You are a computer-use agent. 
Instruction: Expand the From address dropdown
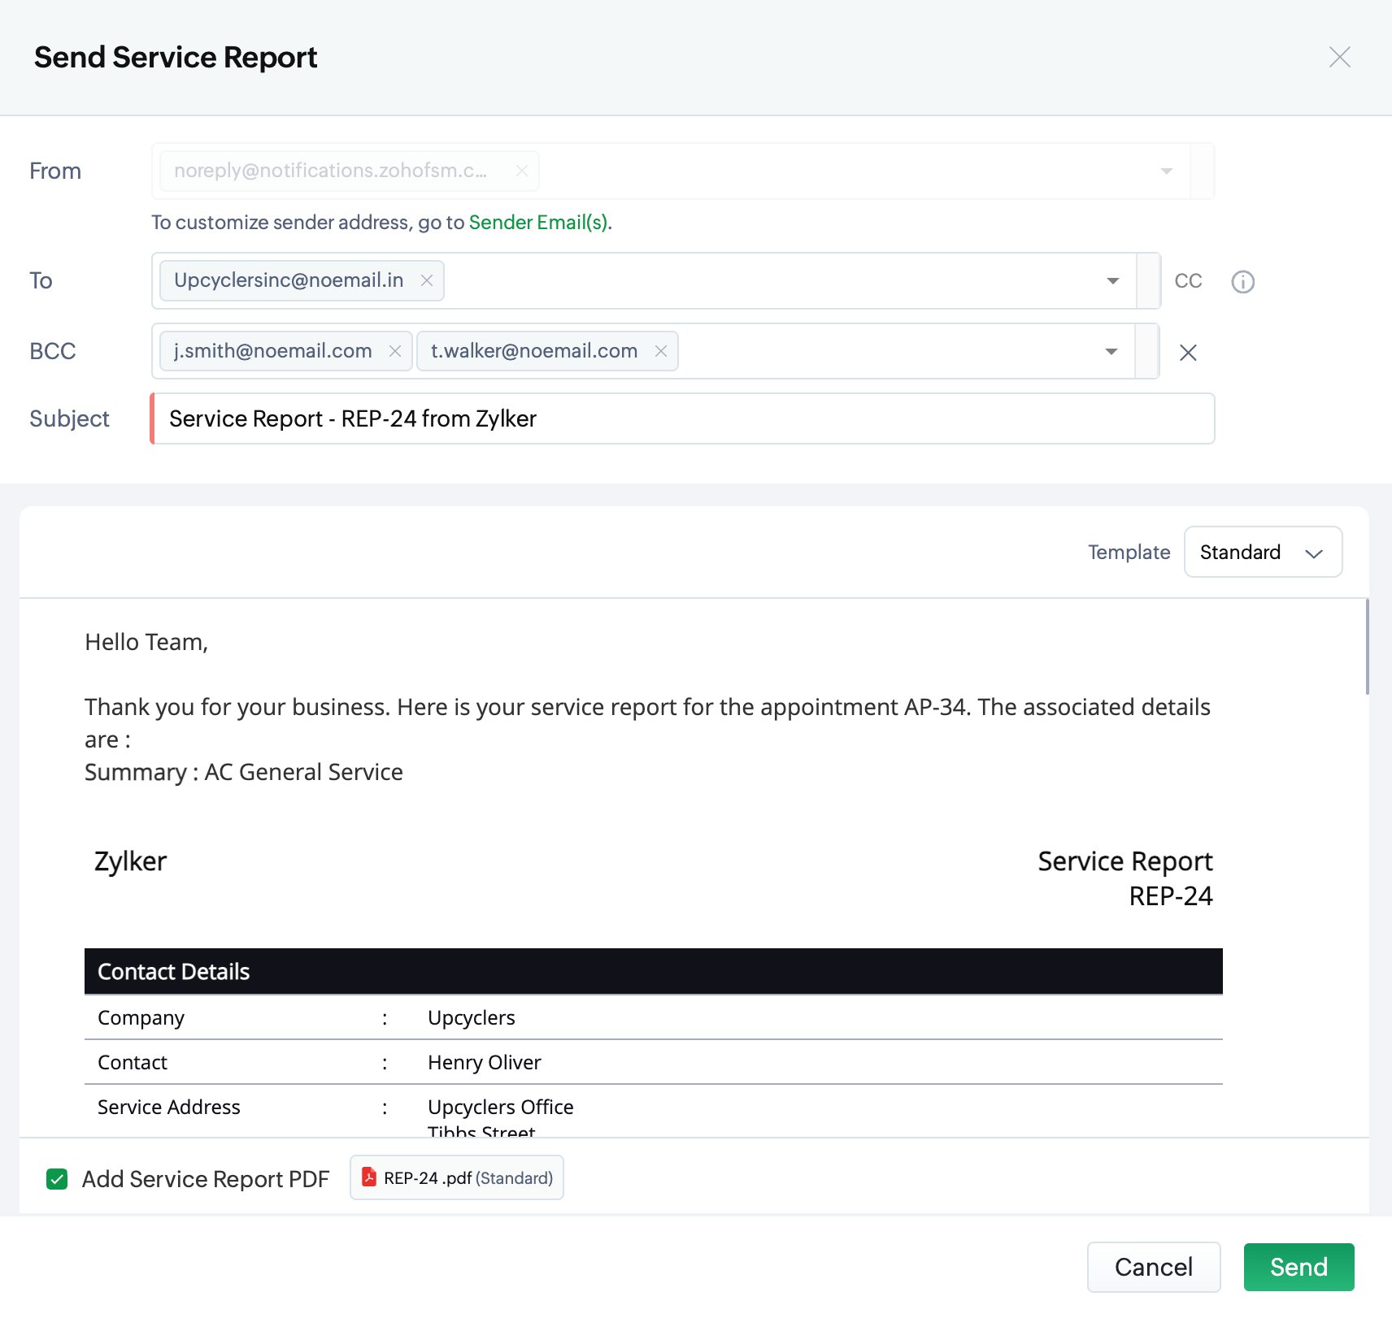point(1166,171)
